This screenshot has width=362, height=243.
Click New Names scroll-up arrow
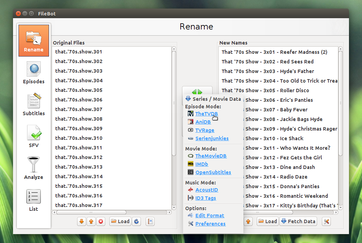[340, 49]
